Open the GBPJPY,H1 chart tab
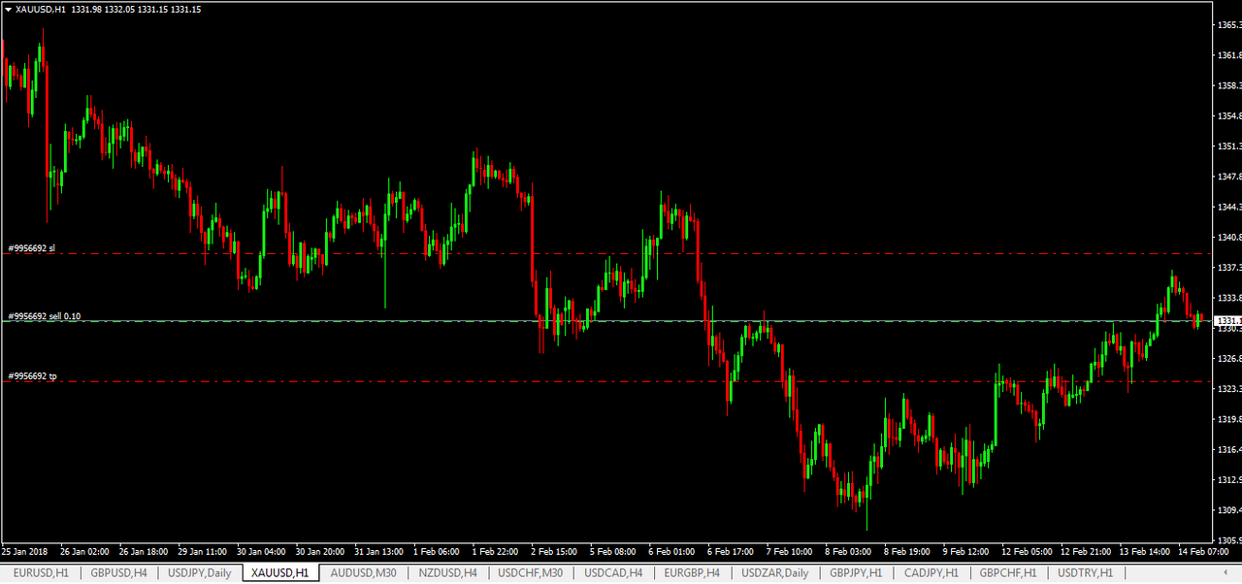Viewport: 1242px width, 584px height. (856, 573)
